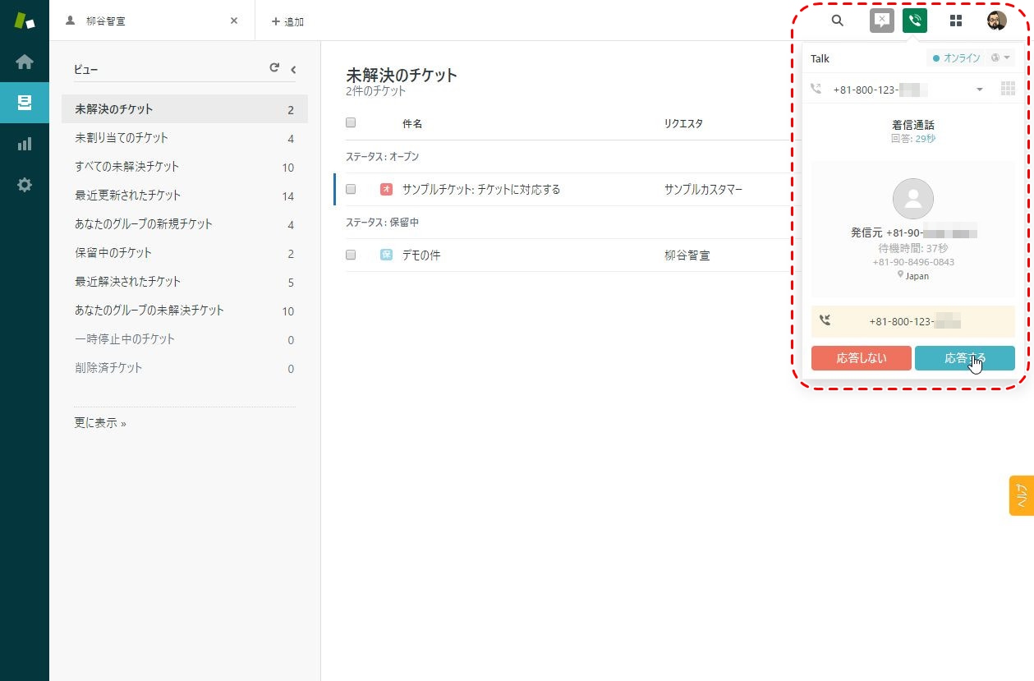Open the products grid icon
The width and height of the screenshot is (1034, 681).
pos(956,21)
